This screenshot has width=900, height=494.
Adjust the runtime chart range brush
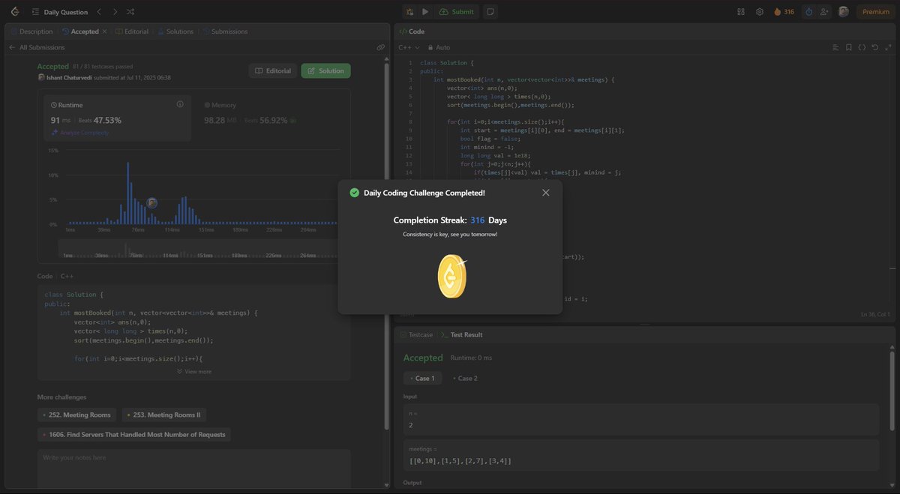click(x=200, y=250)
